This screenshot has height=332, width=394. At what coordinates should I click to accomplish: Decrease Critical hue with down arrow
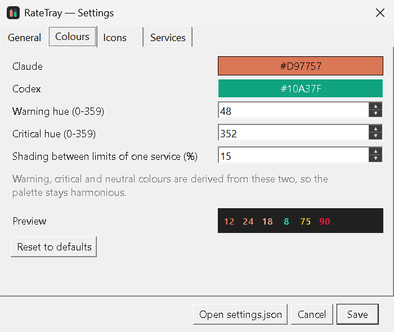click(375, 136)
